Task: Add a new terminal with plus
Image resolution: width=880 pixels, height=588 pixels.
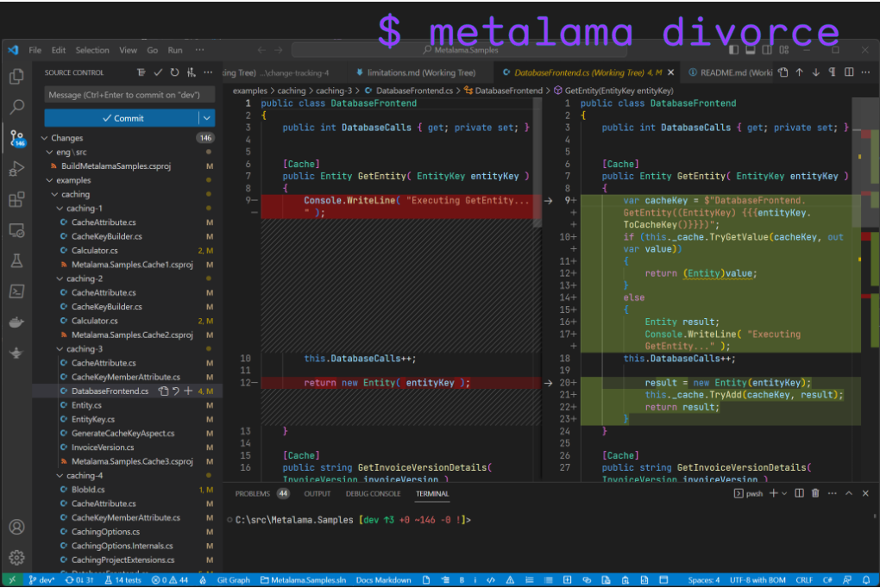Action: (x=774, y=493)
